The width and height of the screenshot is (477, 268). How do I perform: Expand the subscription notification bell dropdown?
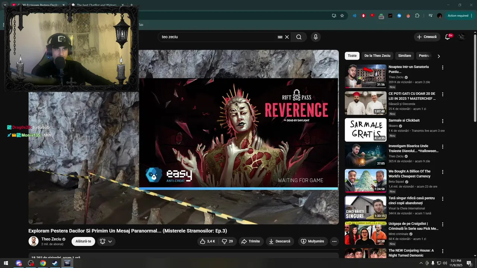pos(106,241)
